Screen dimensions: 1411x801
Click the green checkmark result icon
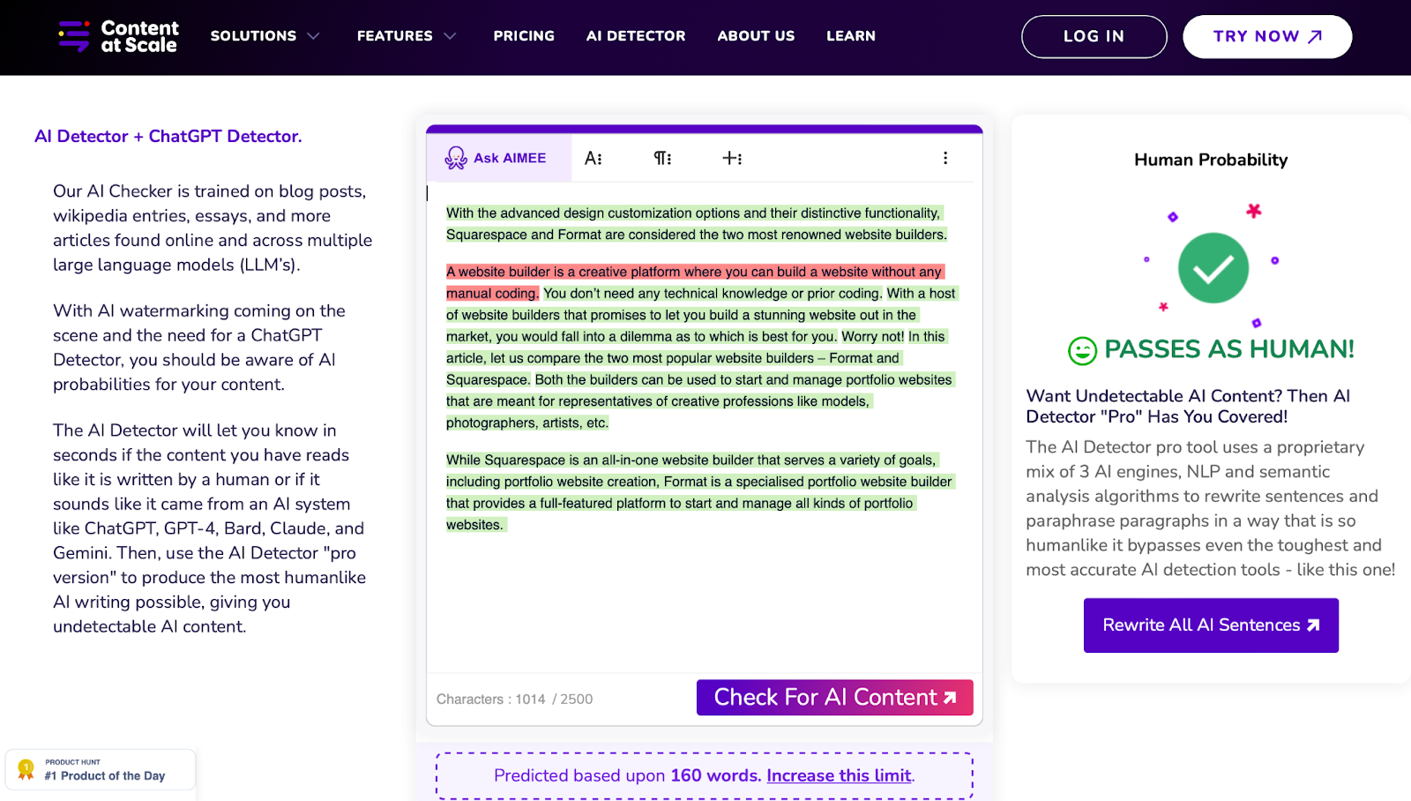[x=1213, y=268]
